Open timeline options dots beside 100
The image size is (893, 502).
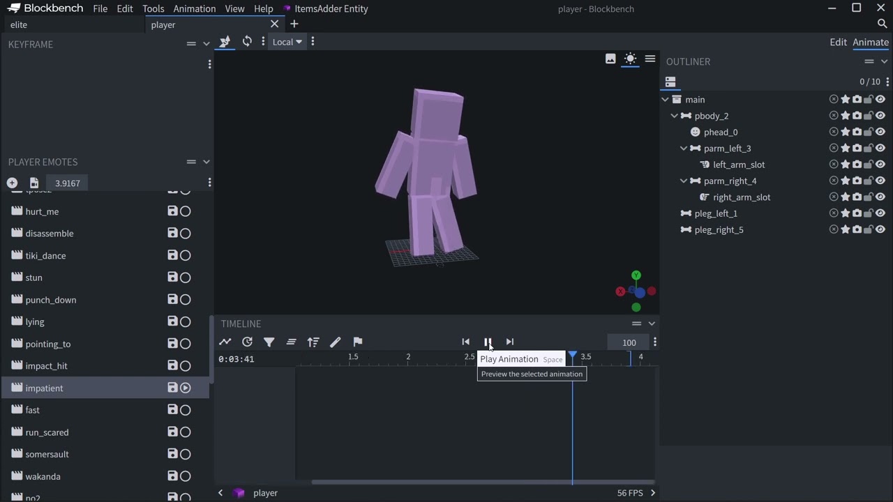pyautogui.click(x=655, y=342)
